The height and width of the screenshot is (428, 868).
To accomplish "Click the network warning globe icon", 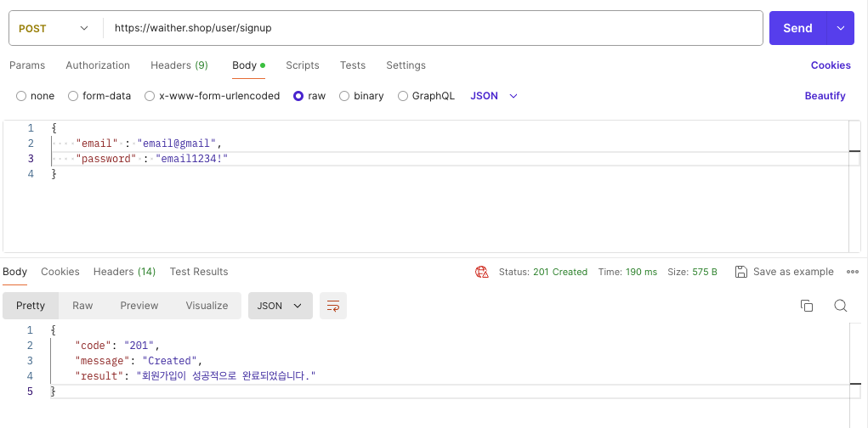I will (481, 272).
